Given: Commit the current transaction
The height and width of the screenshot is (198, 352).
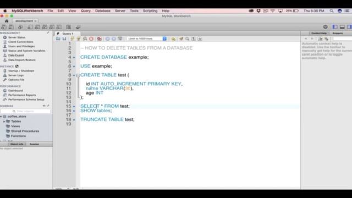Looking at the screenshot, I should [108, 39].
